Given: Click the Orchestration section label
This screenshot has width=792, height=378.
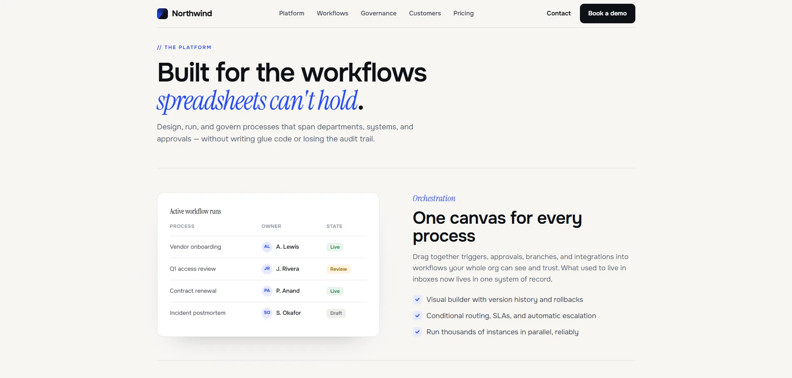Looking at the screenshot, I should (434, 198).
